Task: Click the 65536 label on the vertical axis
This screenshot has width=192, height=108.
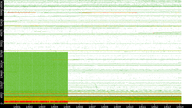Action: pos(2,5)
